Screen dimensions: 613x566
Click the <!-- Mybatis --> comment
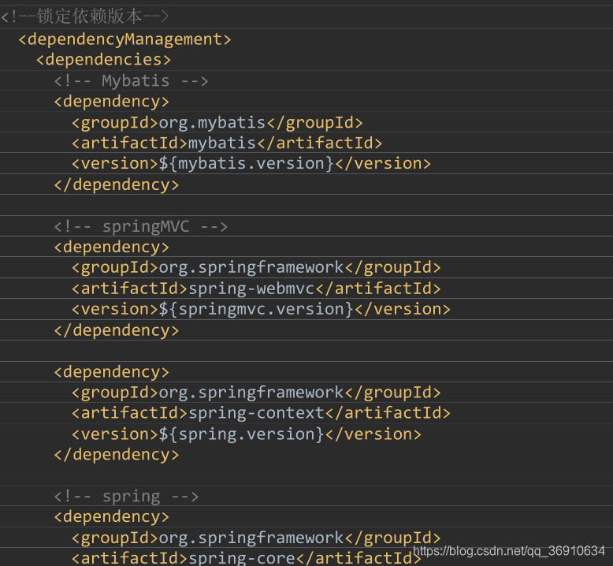pyautogui.click(x=131, y=81)
